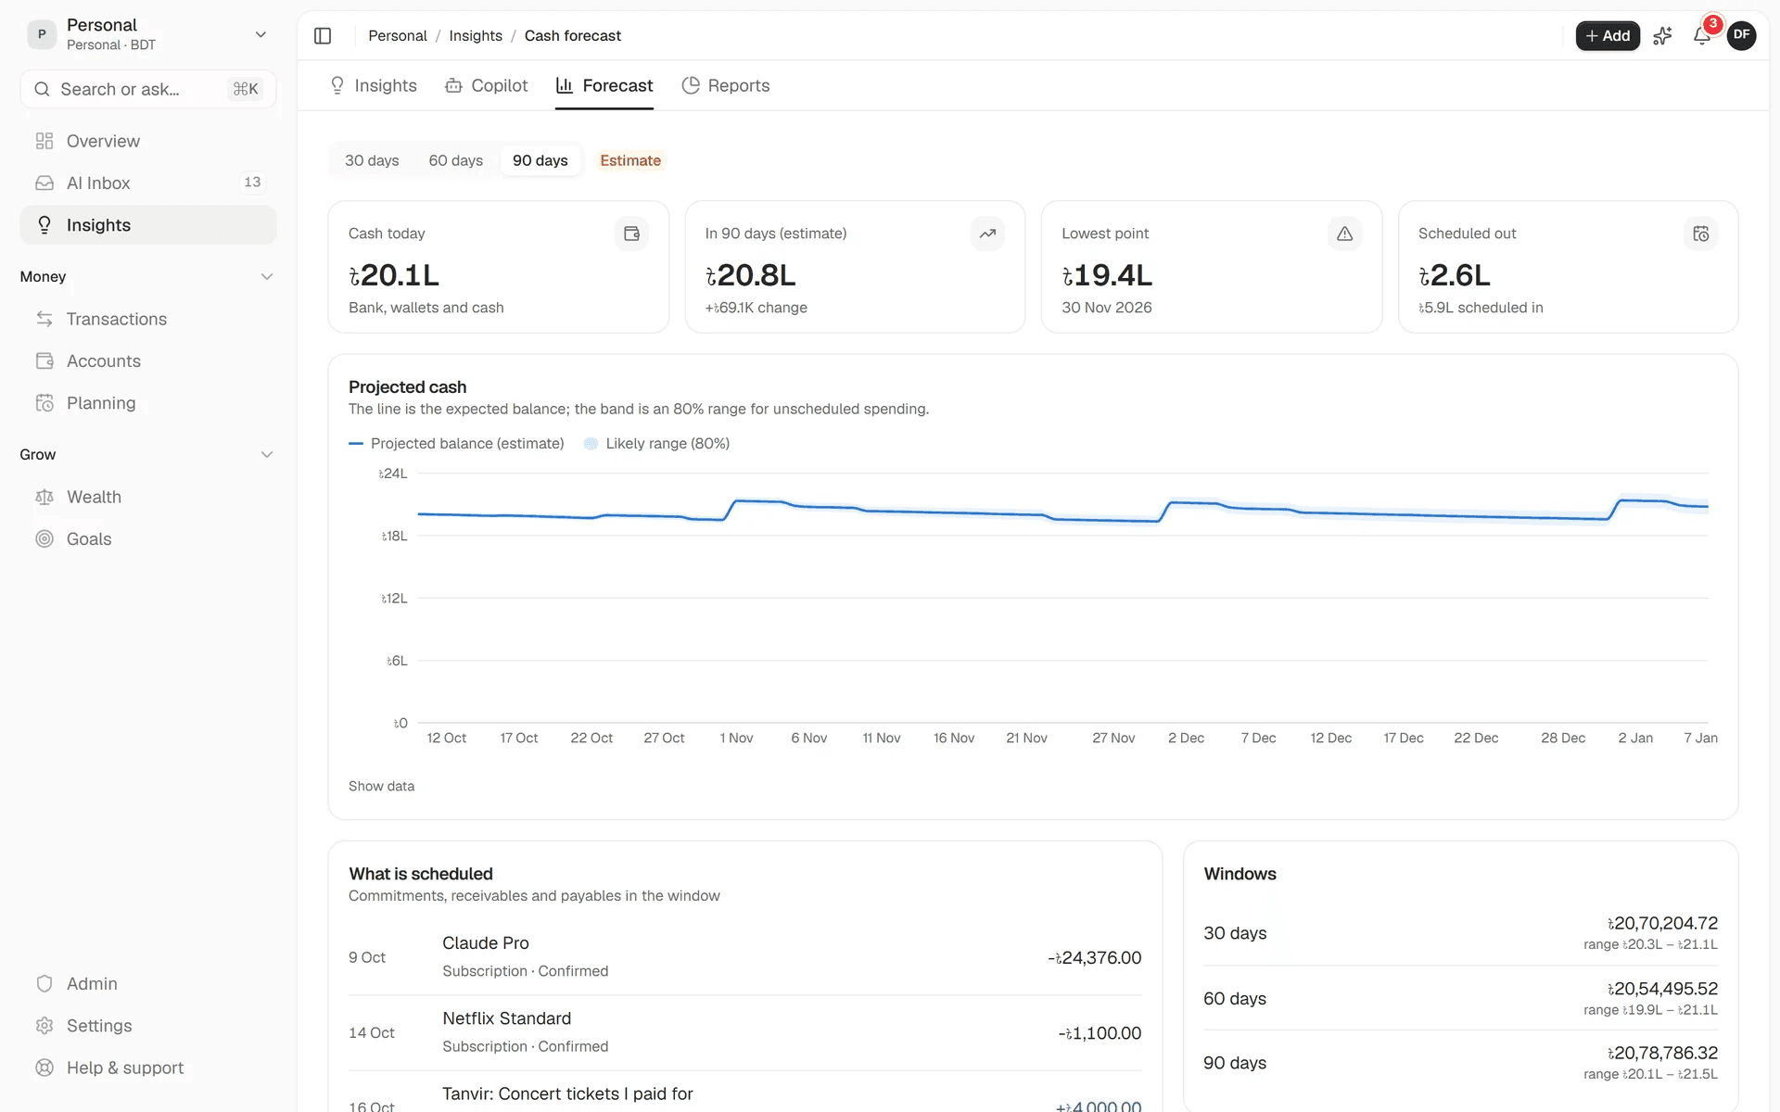Go to Overview in the sidebar
1780x1112 pixels.
click(148, 141)
